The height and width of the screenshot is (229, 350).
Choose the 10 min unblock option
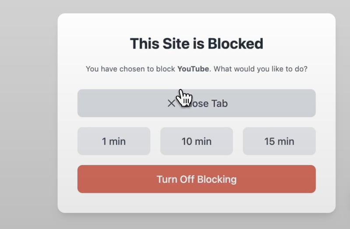pyautogui.click(x=196, y=141)
